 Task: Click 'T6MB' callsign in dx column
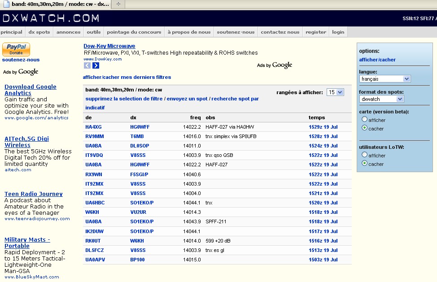click(x=137, y=136)
